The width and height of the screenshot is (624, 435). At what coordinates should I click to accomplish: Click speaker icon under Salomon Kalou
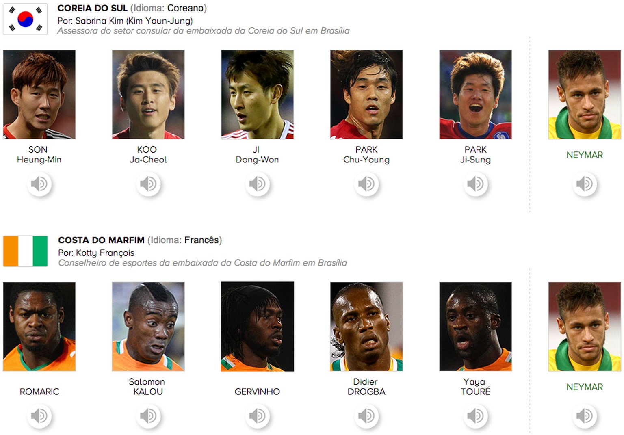pyautogui.click(x=148, y=416)
